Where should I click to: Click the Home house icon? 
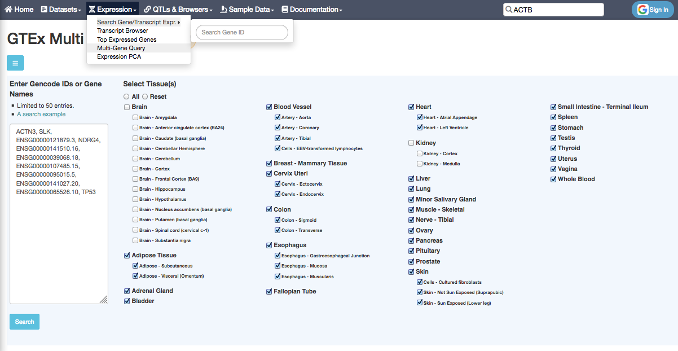point(8,10)
